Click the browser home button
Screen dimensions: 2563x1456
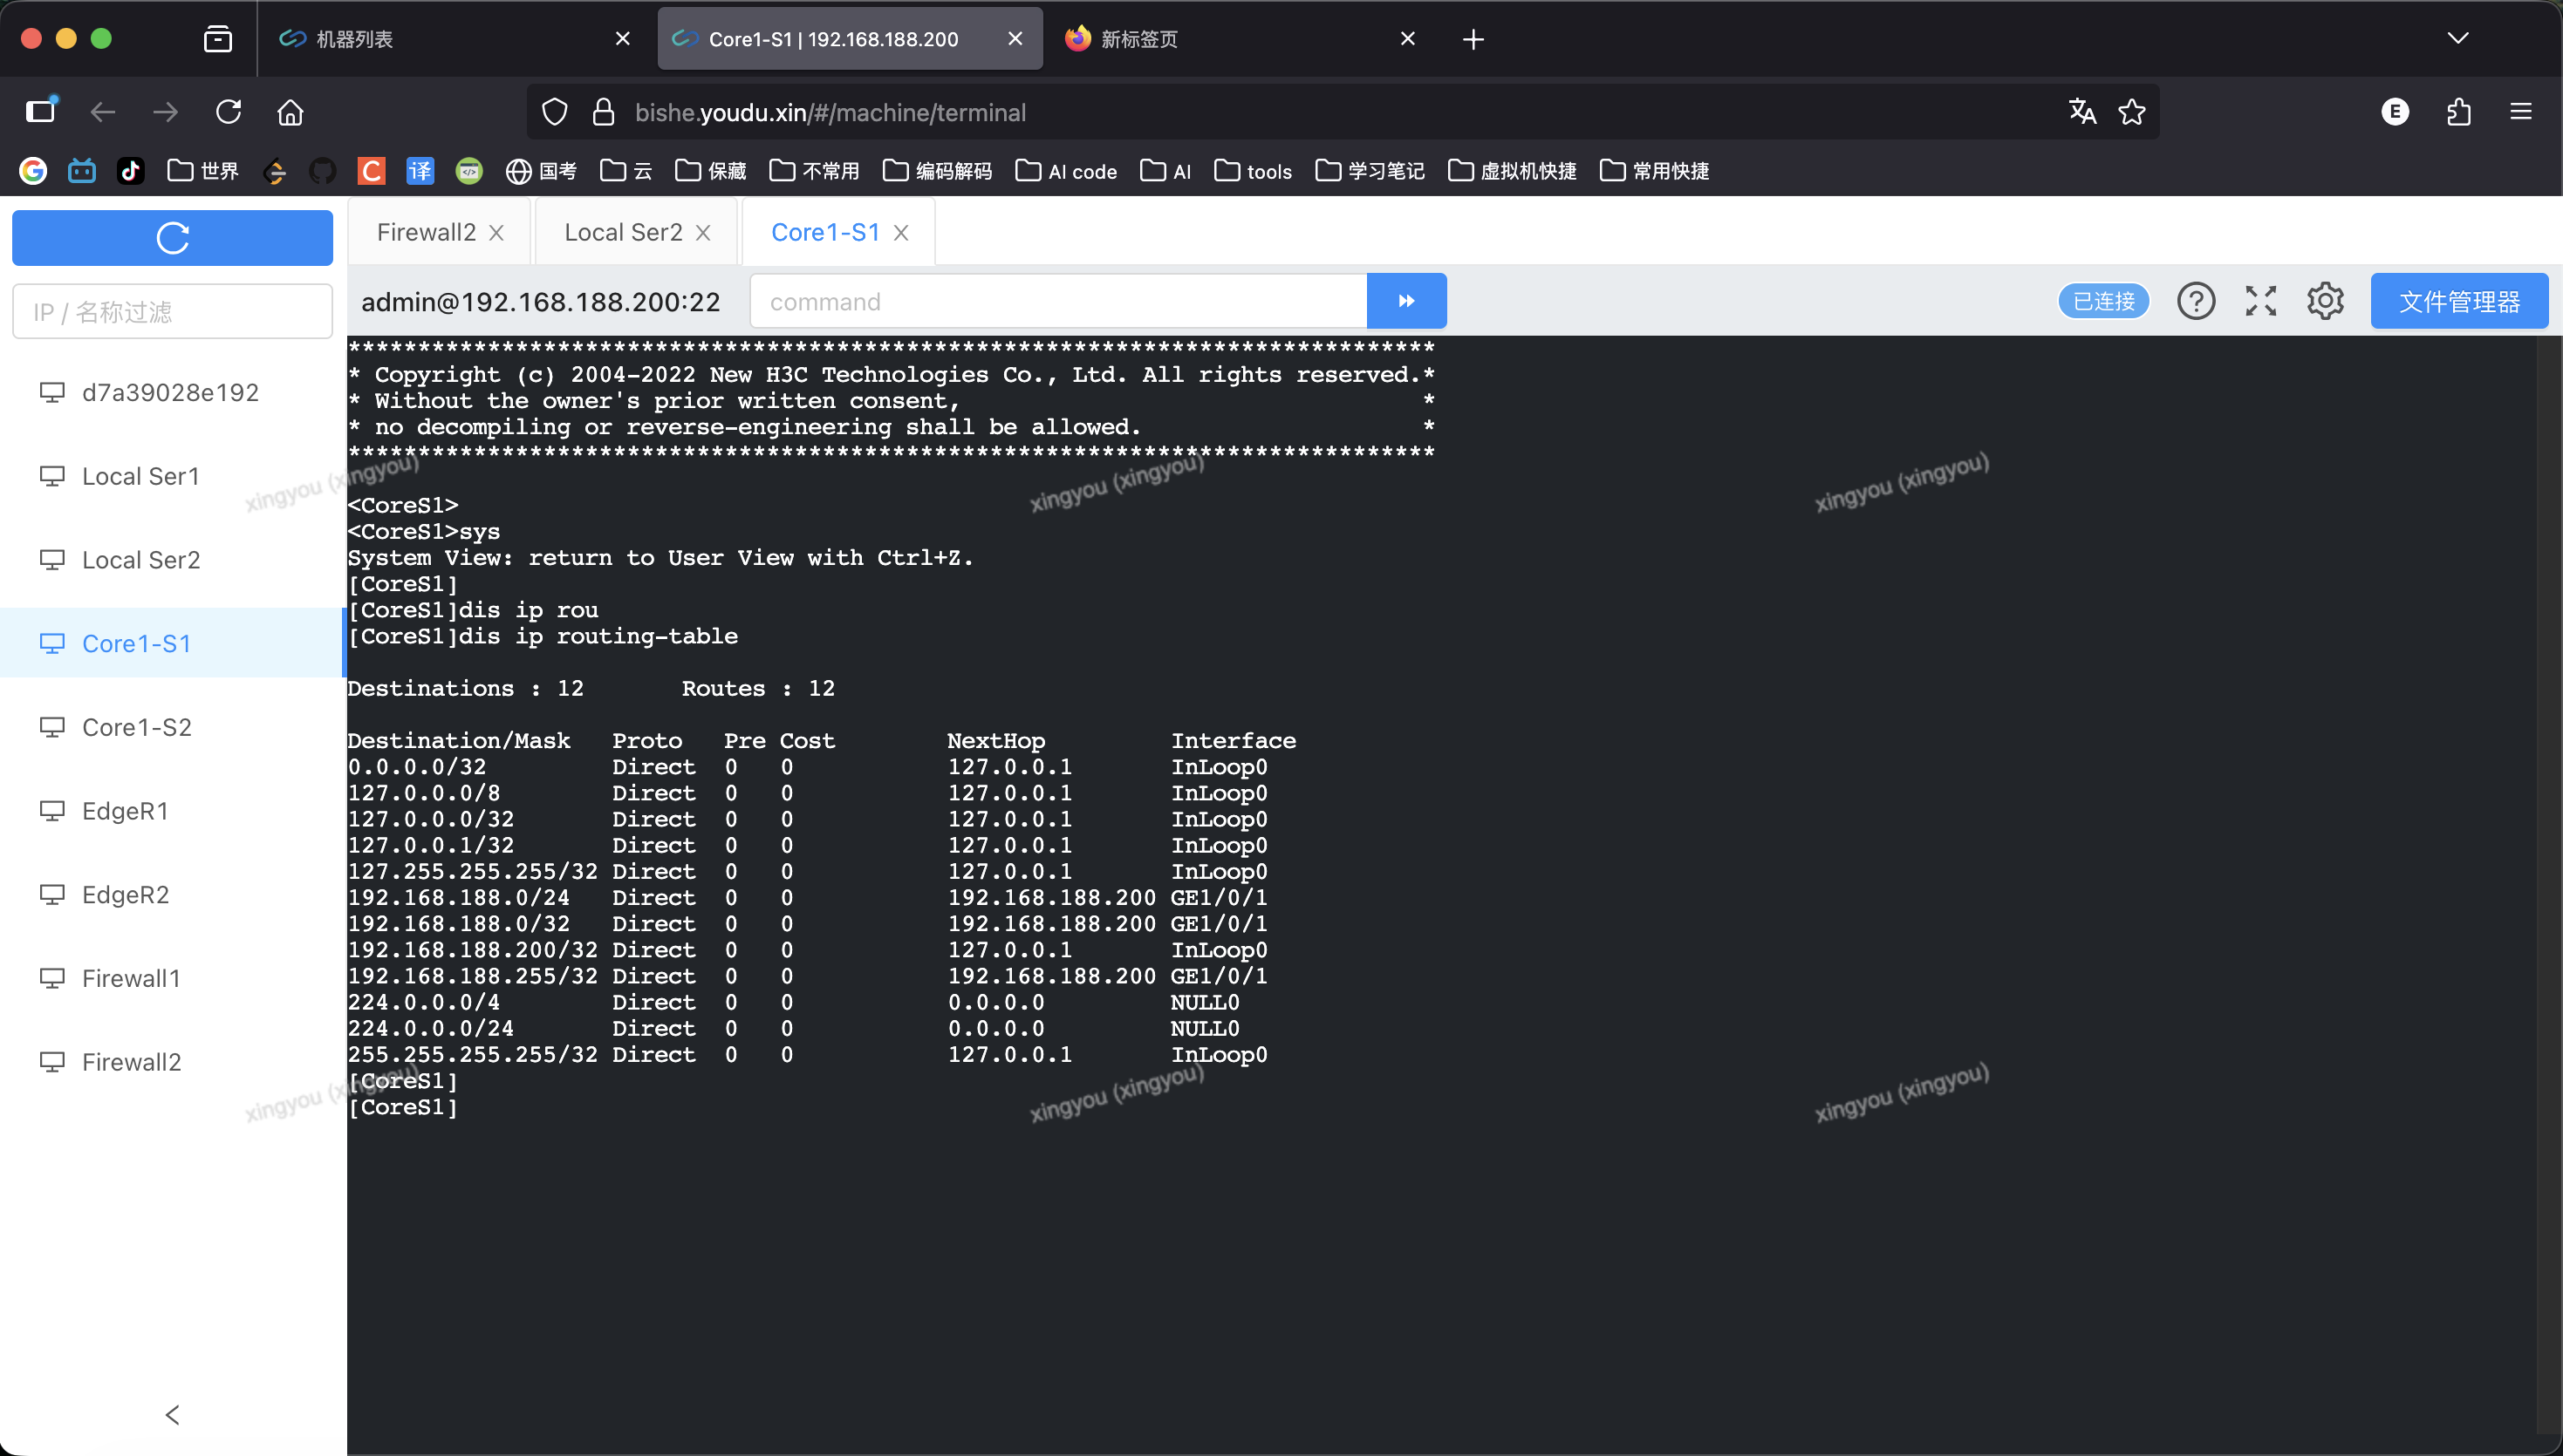[290, 112]
